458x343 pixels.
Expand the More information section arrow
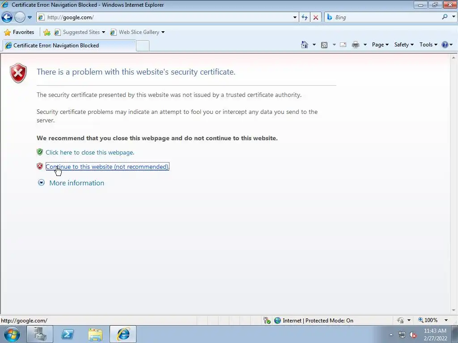[41, 183]
